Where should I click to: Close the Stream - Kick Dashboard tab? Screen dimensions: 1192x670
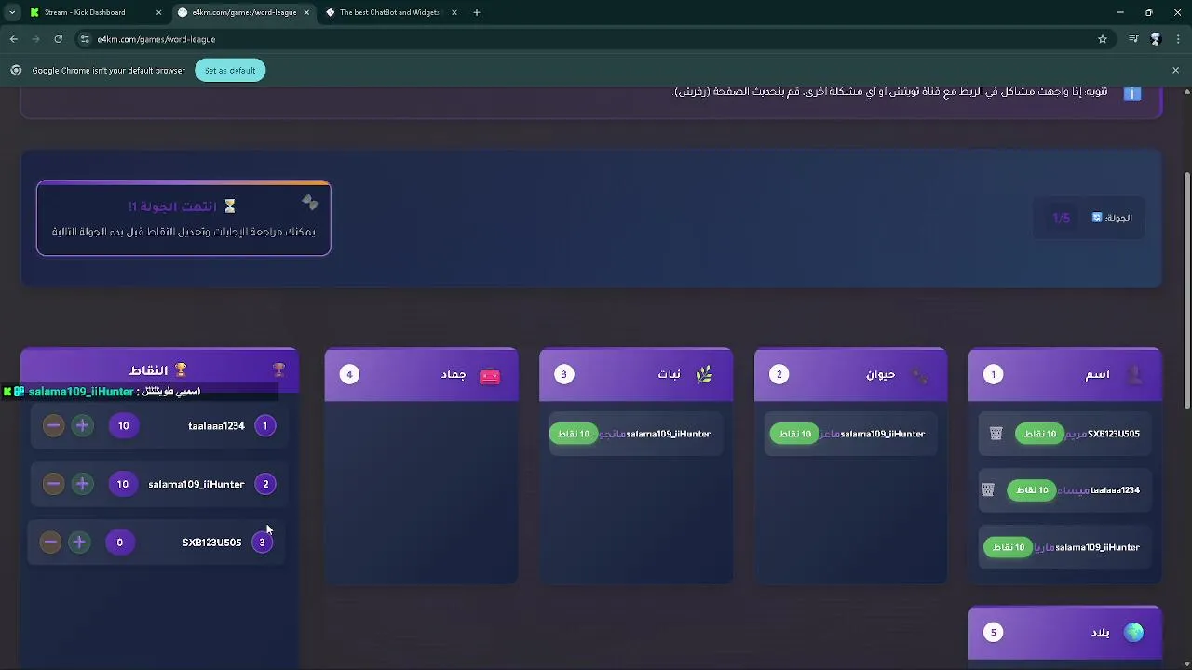tap(158, 12)
